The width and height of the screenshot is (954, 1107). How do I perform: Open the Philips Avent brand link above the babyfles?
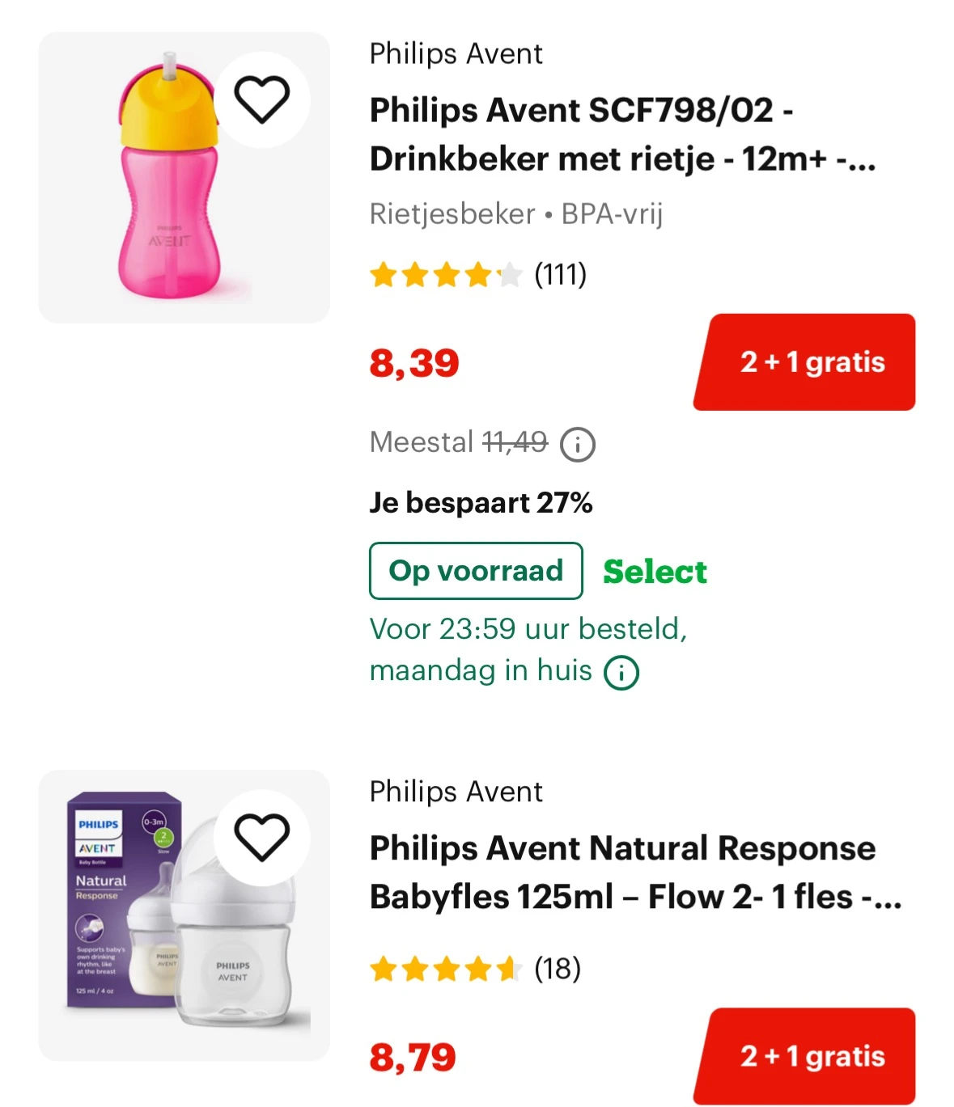[x=455, y=792]
